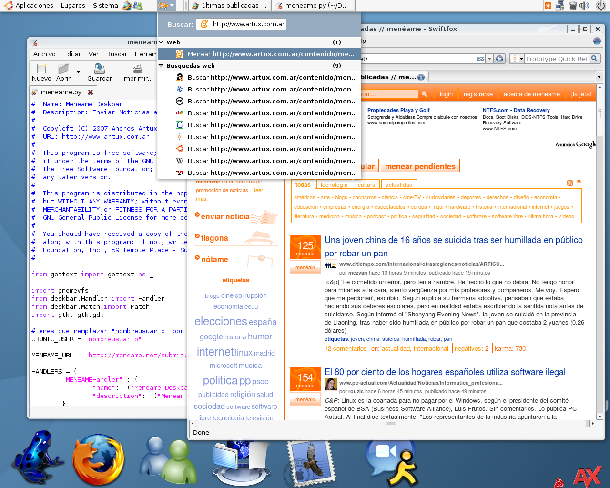
Task: Click the Answers.com search result icon
Action: (180, 89)
